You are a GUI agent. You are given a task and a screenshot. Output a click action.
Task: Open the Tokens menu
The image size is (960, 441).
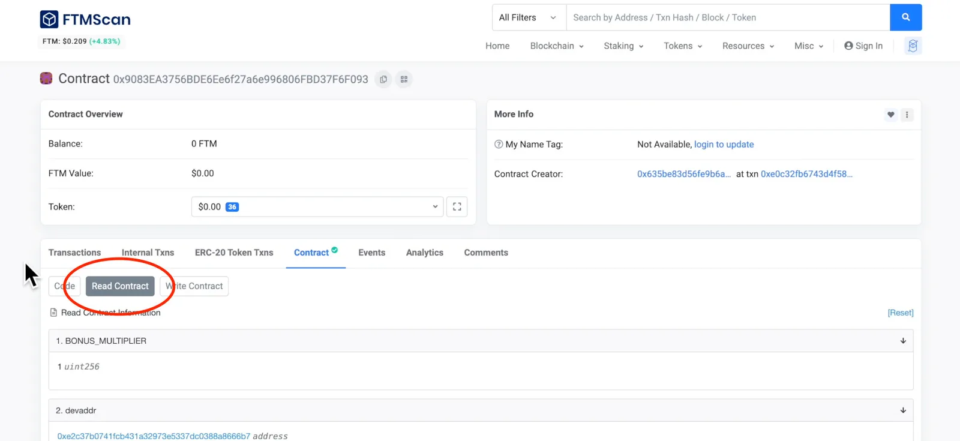683,46
